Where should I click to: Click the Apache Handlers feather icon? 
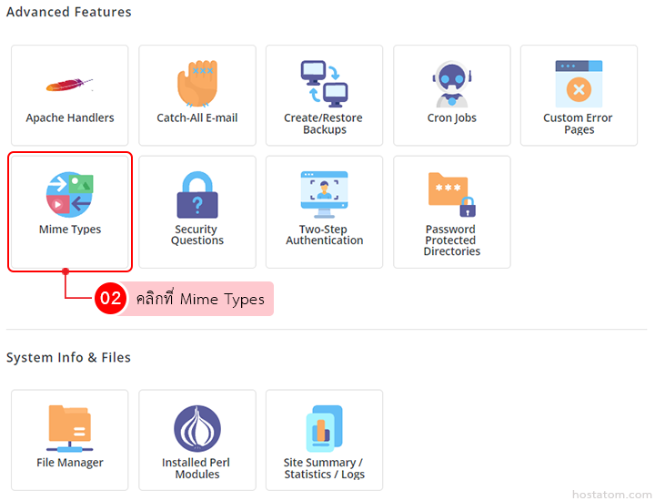click(x=70, y=86)
